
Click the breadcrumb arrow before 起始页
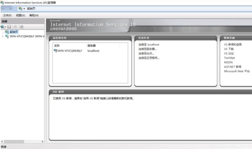tap(25, 8)
